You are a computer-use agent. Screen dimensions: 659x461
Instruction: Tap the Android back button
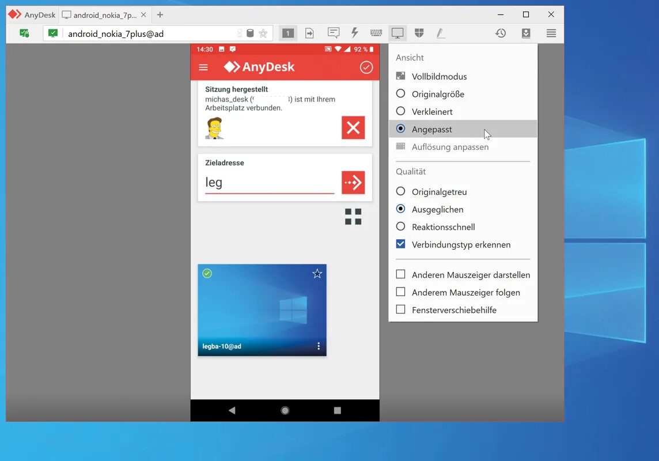click(x=232, y=410)
